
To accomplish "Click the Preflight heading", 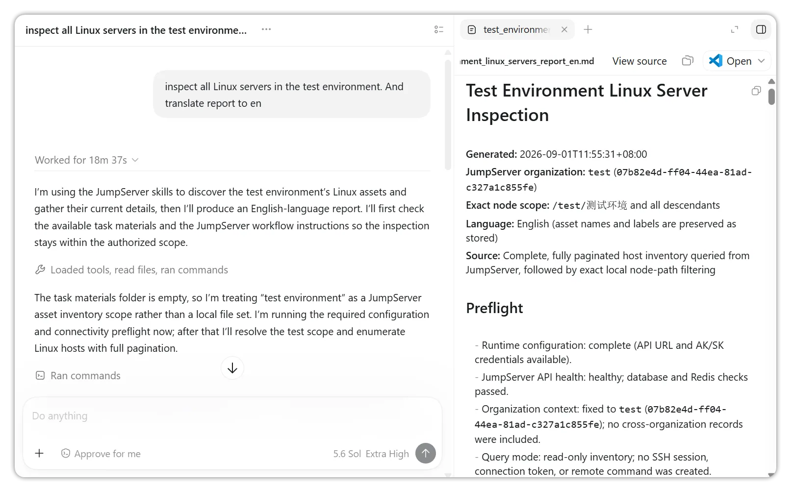I will (x=494, y=308).
